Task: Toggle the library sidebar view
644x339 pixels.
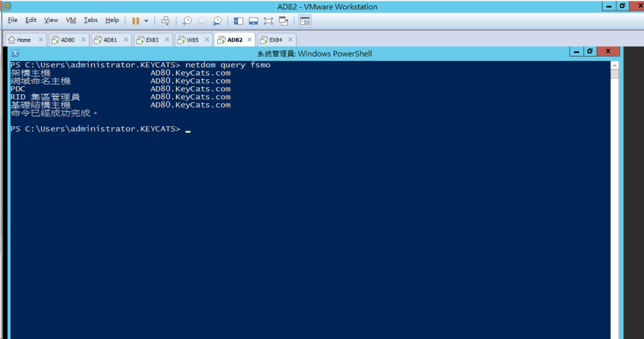Action: (238, 21)
